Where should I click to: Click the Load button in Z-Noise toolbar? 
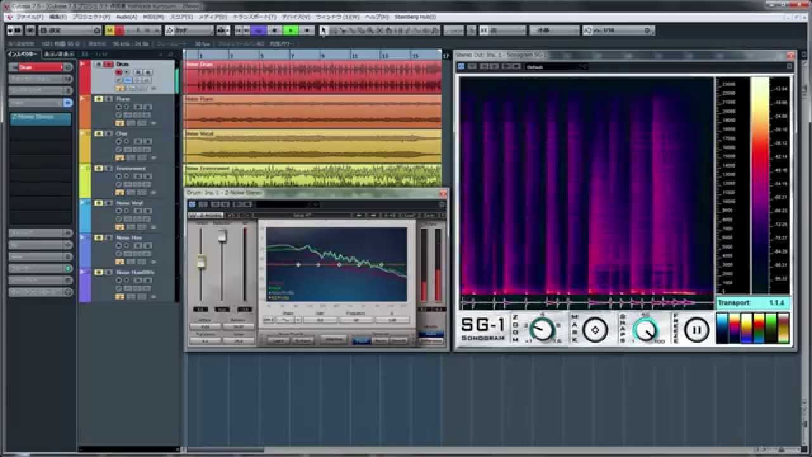(x=409, y=215)
